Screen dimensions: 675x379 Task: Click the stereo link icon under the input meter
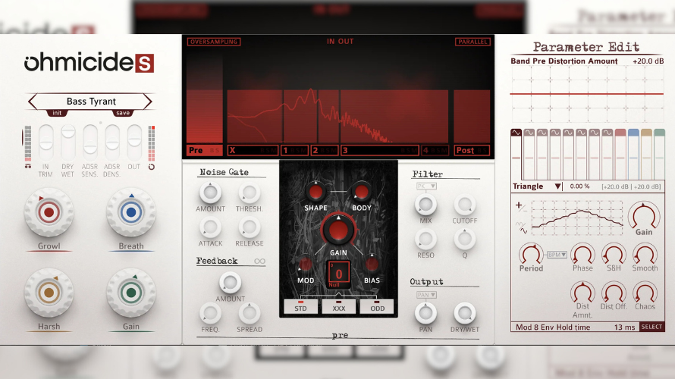point(28,166)
